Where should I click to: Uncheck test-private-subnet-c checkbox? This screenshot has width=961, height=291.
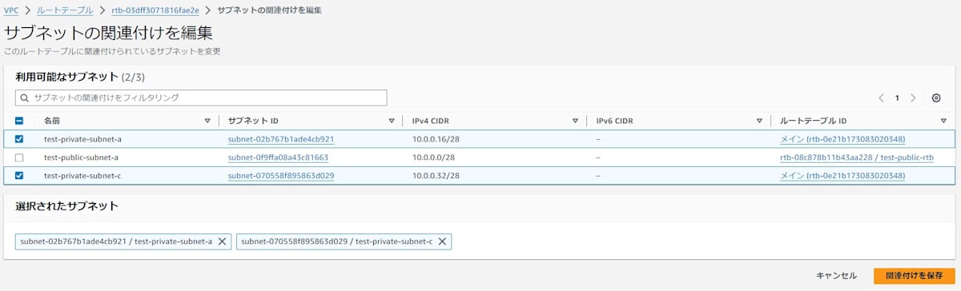19,176
